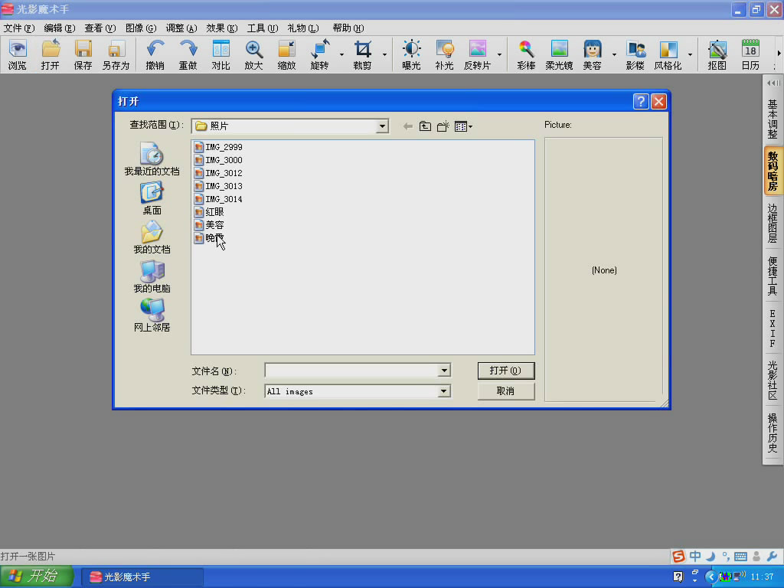Image resolution: width=784 pixels, height=588 pixels.
Task: Click the 另存为 (Save As) toolbar icon
Action: (x=116, y=54)
